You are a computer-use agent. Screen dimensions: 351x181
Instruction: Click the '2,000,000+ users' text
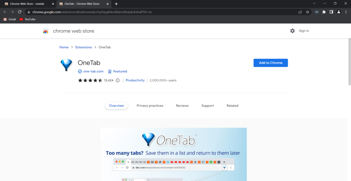click(x=163, y=80)
